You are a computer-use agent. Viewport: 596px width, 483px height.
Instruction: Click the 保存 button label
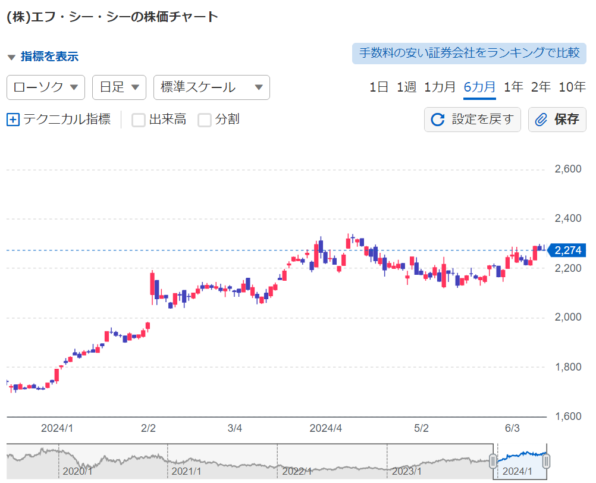pyautogui.click(x=566, y=120)
